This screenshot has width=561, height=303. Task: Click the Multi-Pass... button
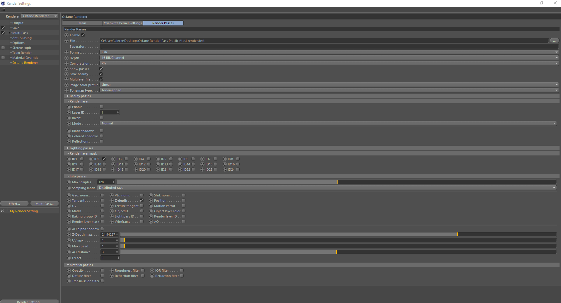(x=45, y=204)
